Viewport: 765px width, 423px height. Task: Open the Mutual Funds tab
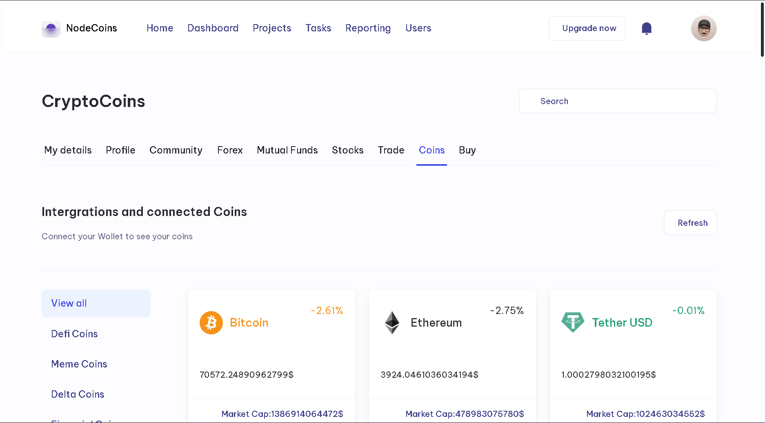coord(287,150)
